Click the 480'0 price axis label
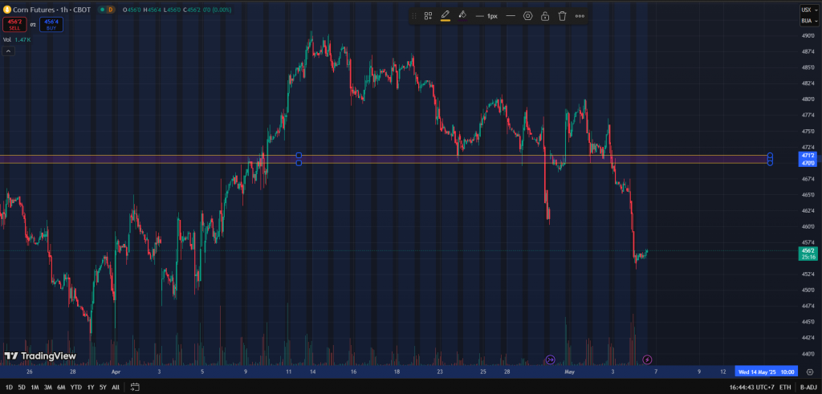 [808, 99]
